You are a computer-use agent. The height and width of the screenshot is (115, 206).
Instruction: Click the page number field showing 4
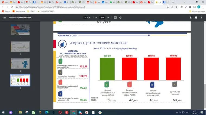coord(85,18)
